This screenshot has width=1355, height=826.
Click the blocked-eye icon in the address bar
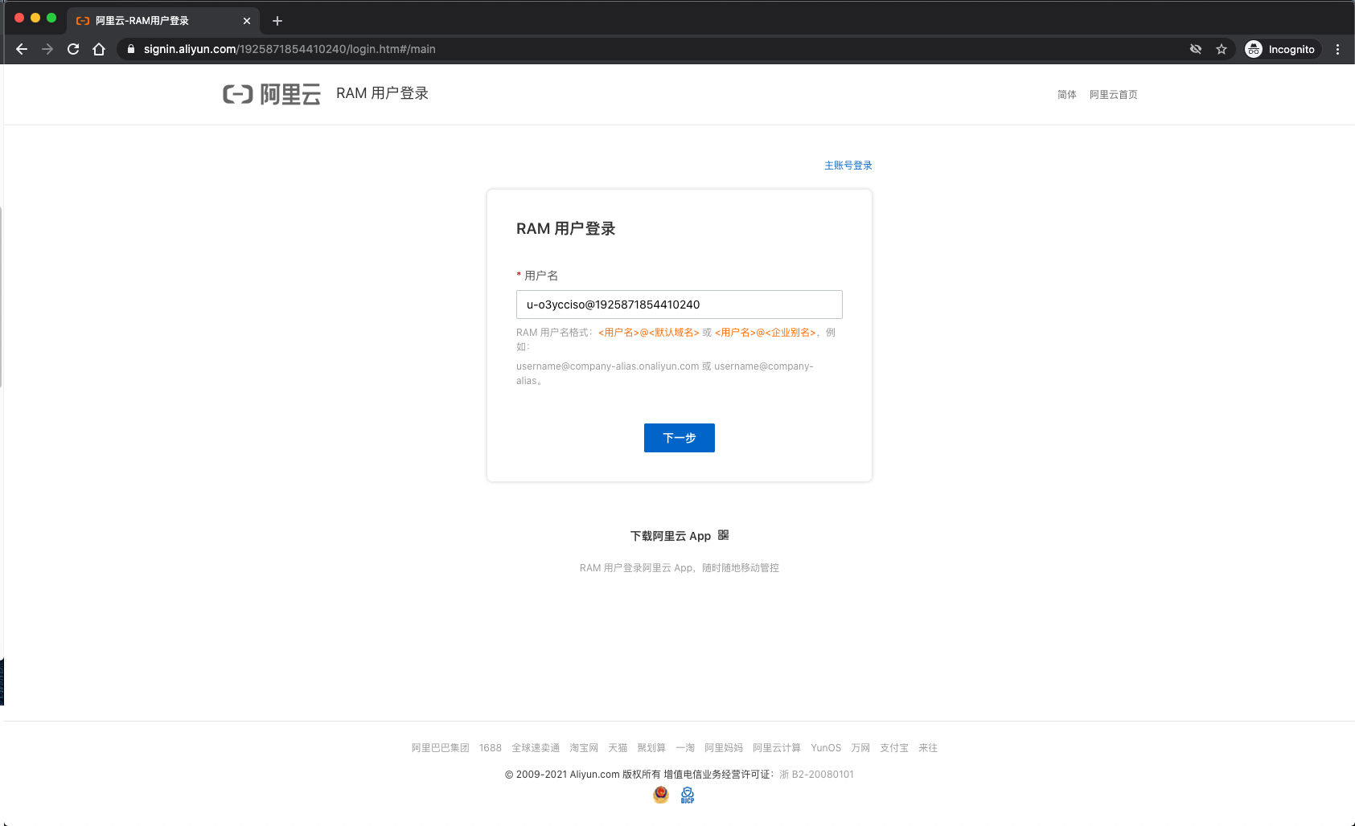pos(1196,49)
